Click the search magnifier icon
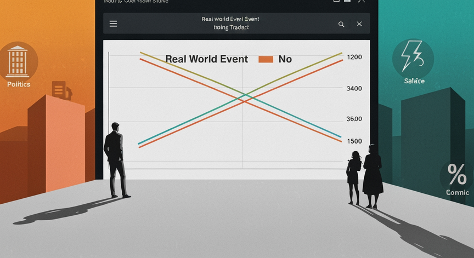Screen dimensions: 474x258 [x=341, y=24]
